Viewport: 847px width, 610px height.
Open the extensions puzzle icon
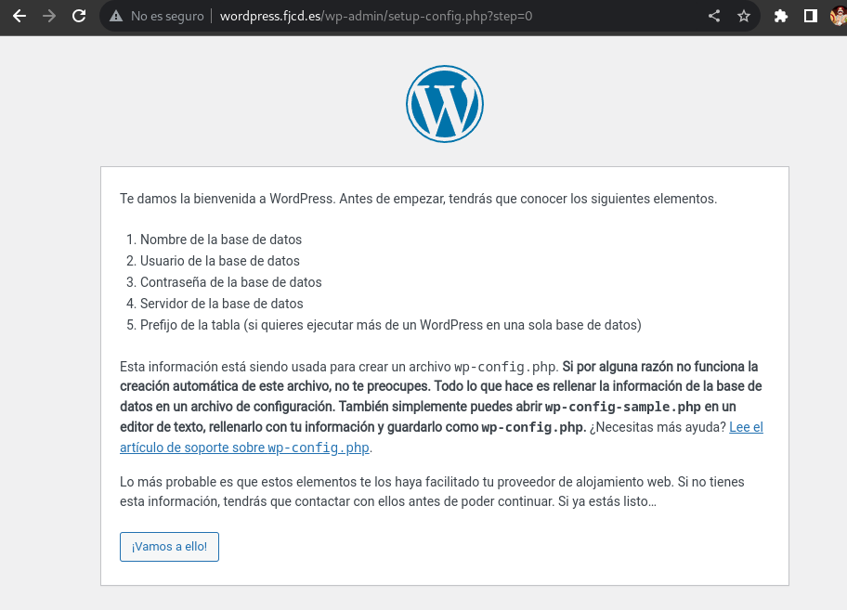coord(780,16)
